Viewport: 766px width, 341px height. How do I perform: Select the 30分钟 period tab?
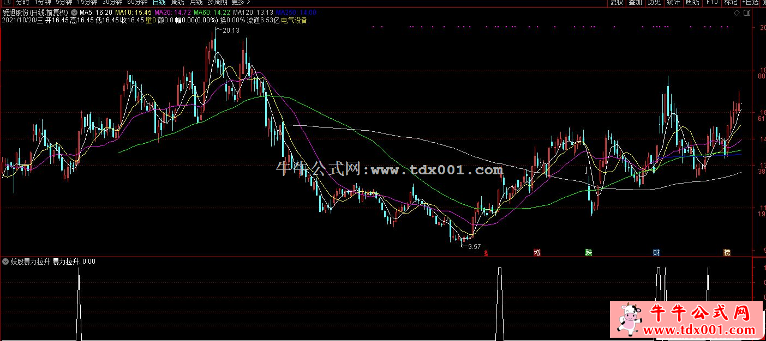click(x=112, y=2)
